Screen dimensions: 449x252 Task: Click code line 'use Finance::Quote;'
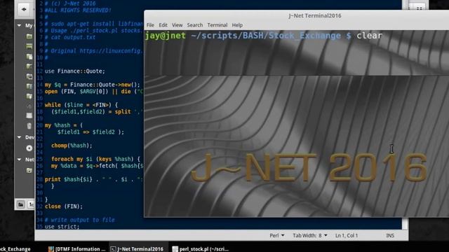(75, 71)
